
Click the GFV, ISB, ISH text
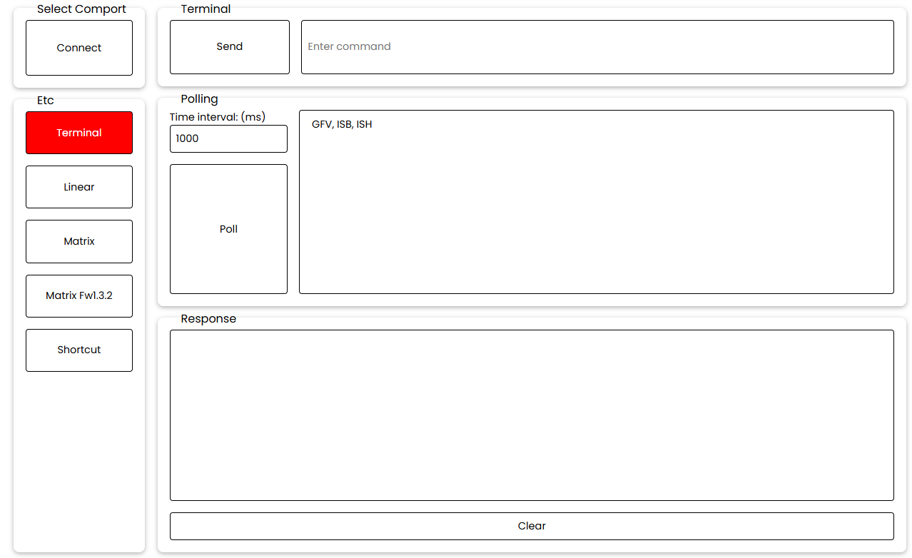(x=342, y=125)
